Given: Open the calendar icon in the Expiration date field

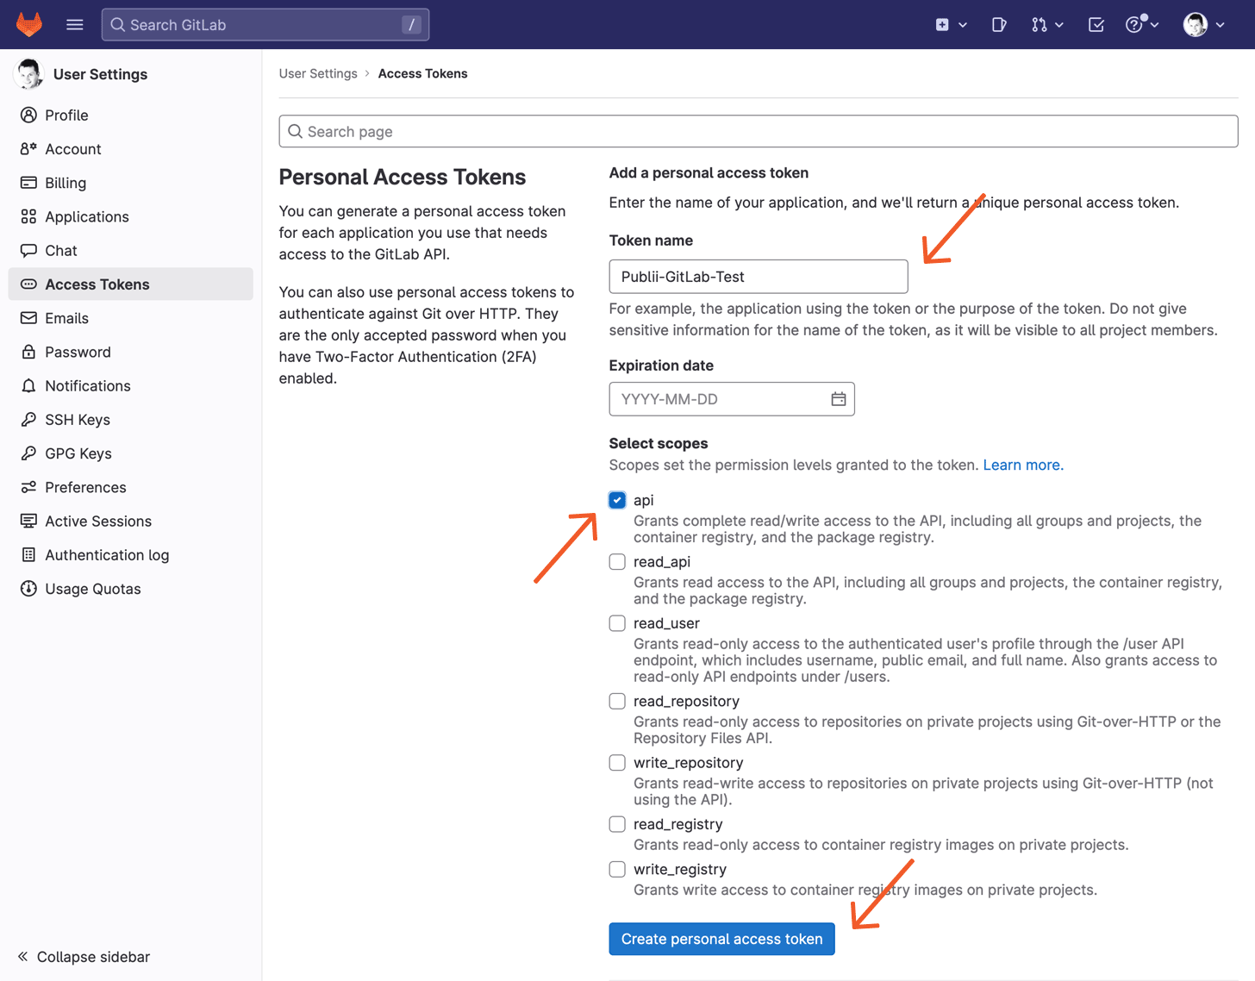Looking at the screenshot, I should [x=838, y=398].
